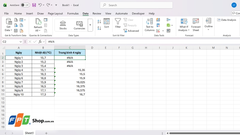This screenshot has height=135, width=240.
Task: Click the Save icon in title bar
Action: pyautogui.click(x=34, y=5)
